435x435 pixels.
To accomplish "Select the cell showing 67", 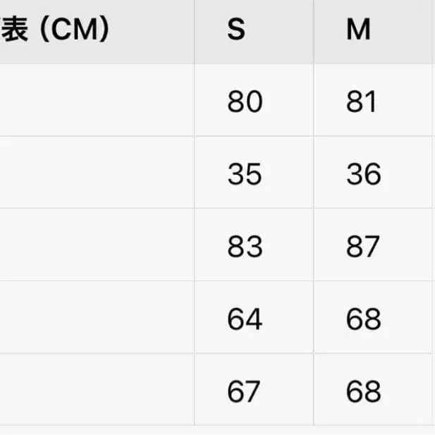I will coord(245,391).
